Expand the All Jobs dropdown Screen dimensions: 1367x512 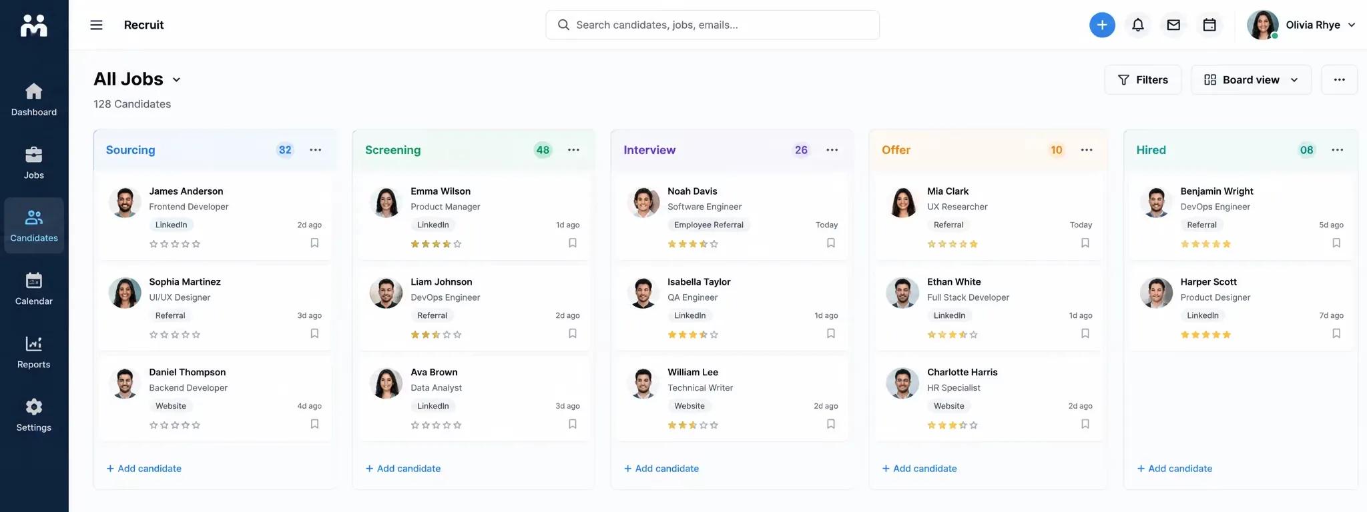tap(176, 79)
